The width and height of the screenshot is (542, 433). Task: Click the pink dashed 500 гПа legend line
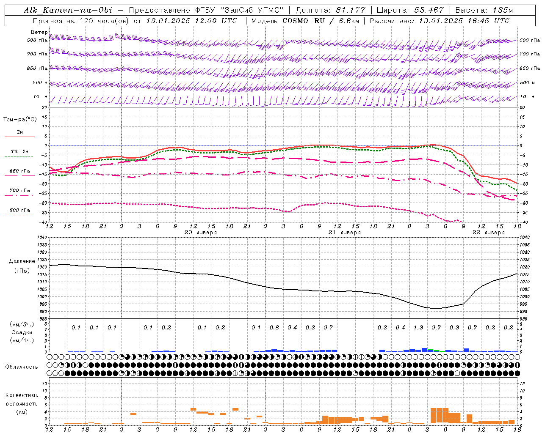[19, 215]
